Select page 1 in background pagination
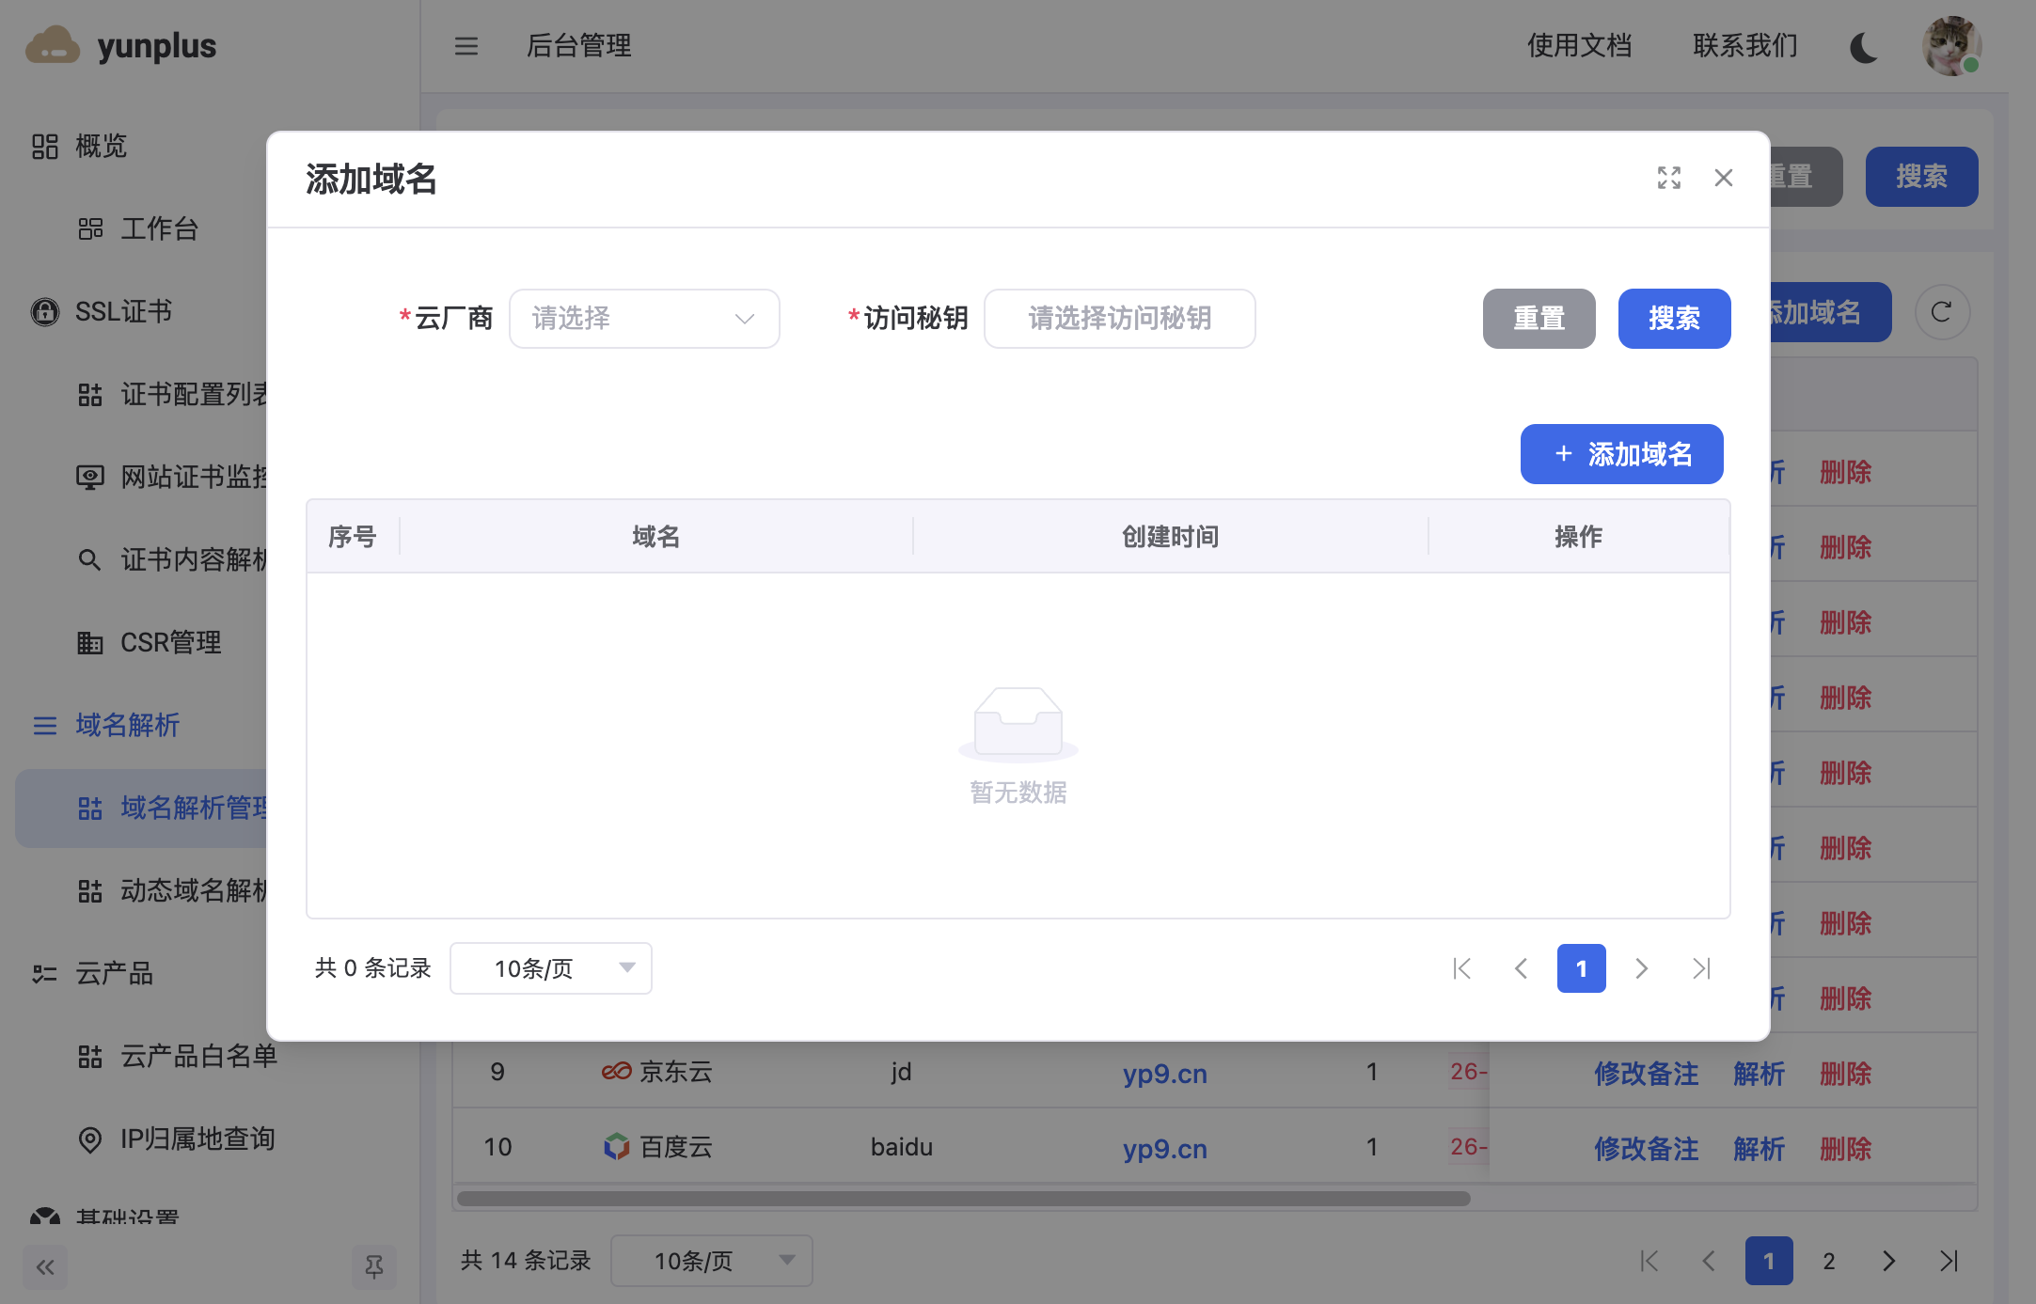Screen dimensions: 2036x1304 coord(1769,1261)
